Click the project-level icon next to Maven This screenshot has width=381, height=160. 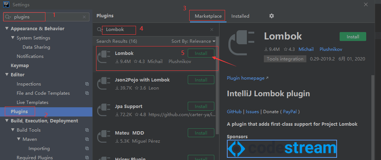tap(87, 139)
